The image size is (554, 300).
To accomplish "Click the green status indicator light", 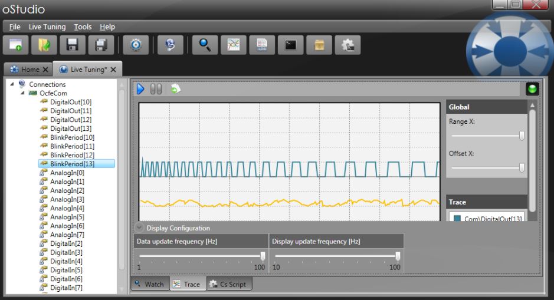I will pos(532,89).
